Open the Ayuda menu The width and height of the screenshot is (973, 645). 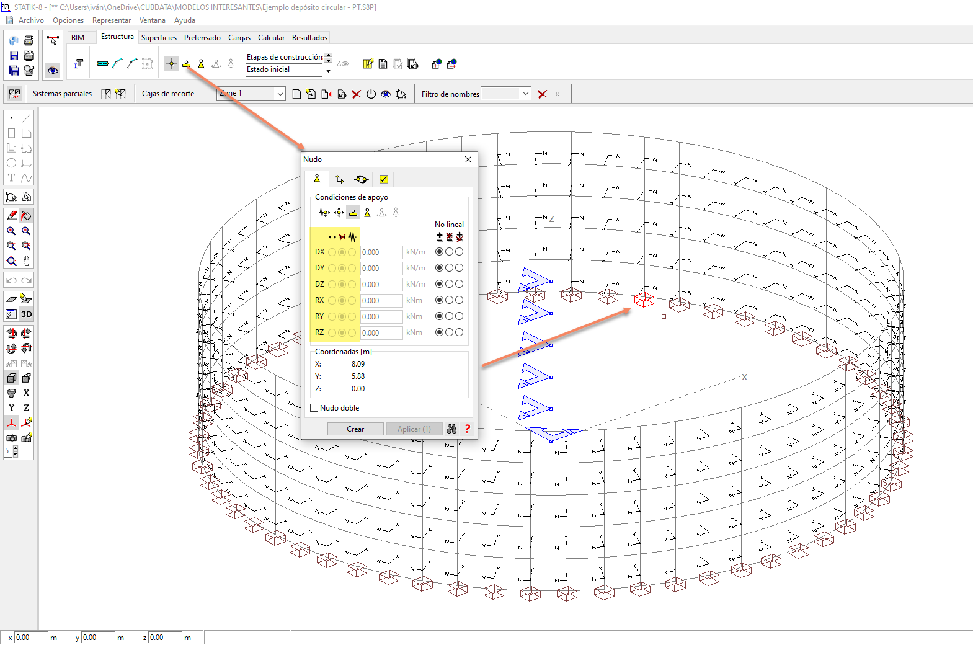point(185,20)
